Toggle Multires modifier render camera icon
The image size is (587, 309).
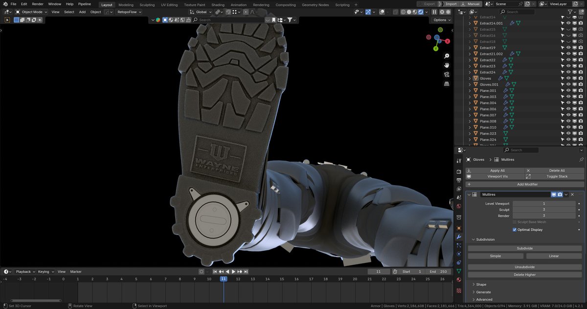click(560, 194)
